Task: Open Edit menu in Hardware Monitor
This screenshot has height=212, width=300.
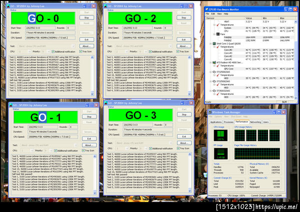Action: [x=213, y=14]
